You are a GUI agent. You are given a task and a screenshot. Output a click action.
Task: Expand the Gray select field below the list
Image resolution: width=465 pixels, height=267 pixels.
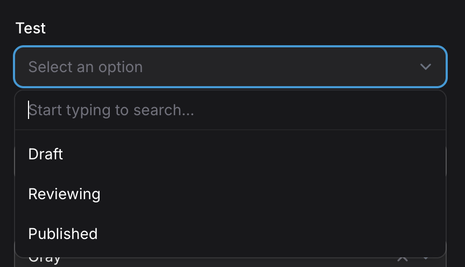click(x=215, y=261)
